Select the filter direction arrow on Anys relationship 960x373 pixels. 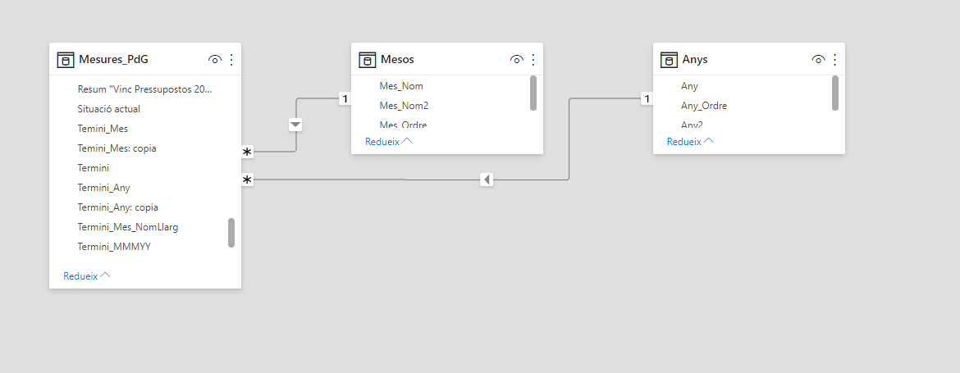[x=486, y=180]
